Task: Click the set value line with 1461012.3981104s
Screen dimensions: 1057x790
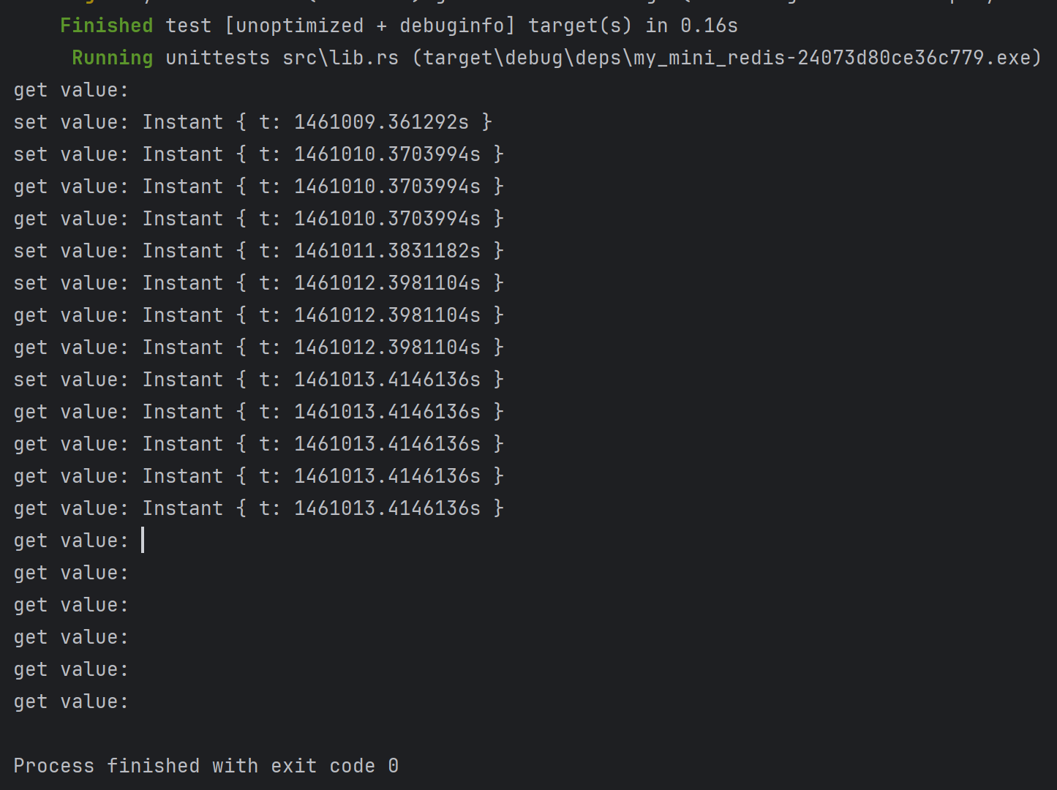Action: point(258,283)
